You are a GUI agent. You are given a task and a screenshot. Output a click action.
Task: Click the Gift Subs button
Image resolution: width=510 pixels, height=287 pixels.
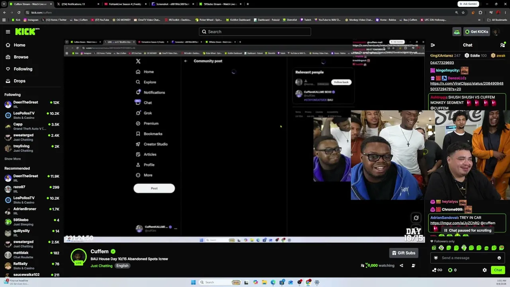point(404,253)
